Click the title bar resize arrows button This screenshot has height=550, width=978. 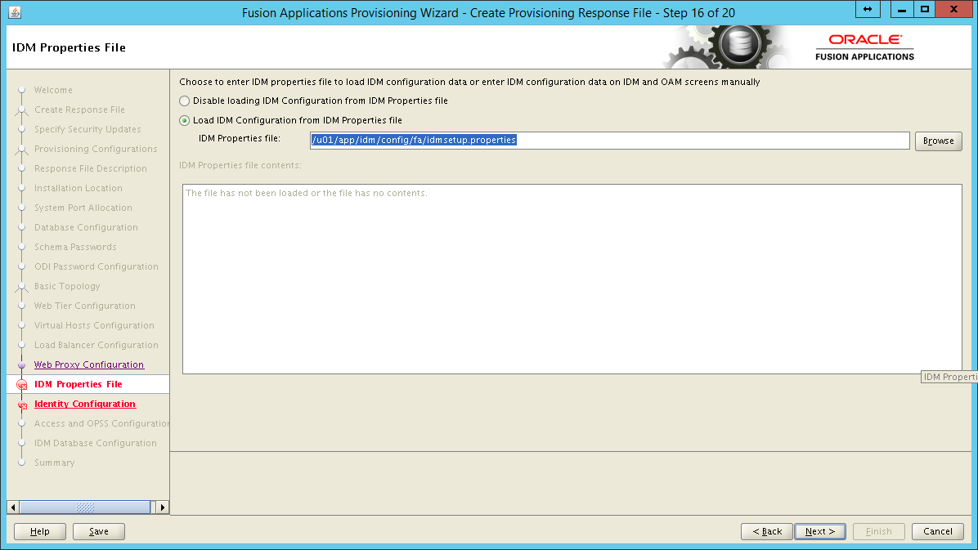[868, 9]
